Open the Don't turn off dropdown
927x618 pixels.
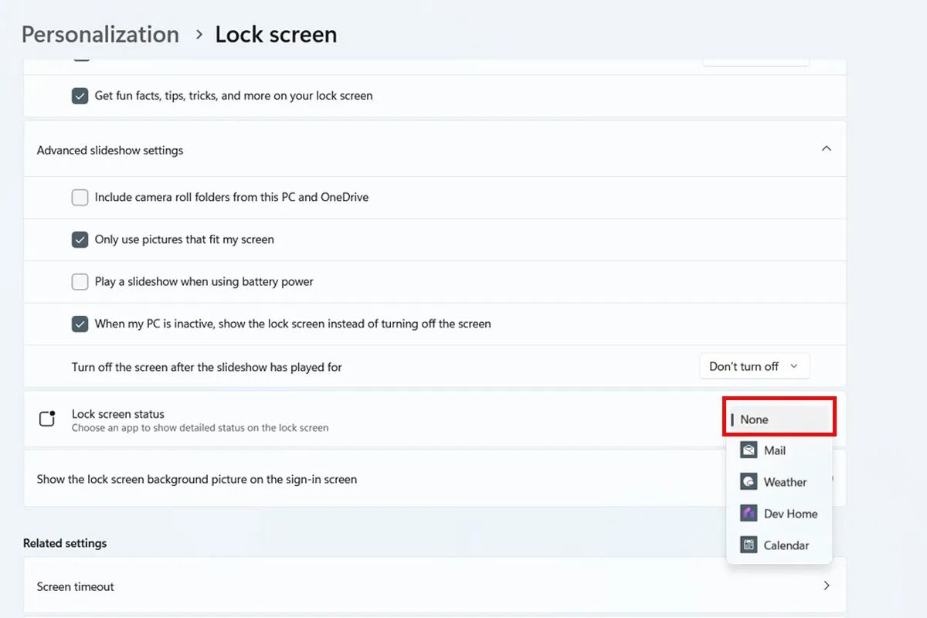click(x=754, y=366)
